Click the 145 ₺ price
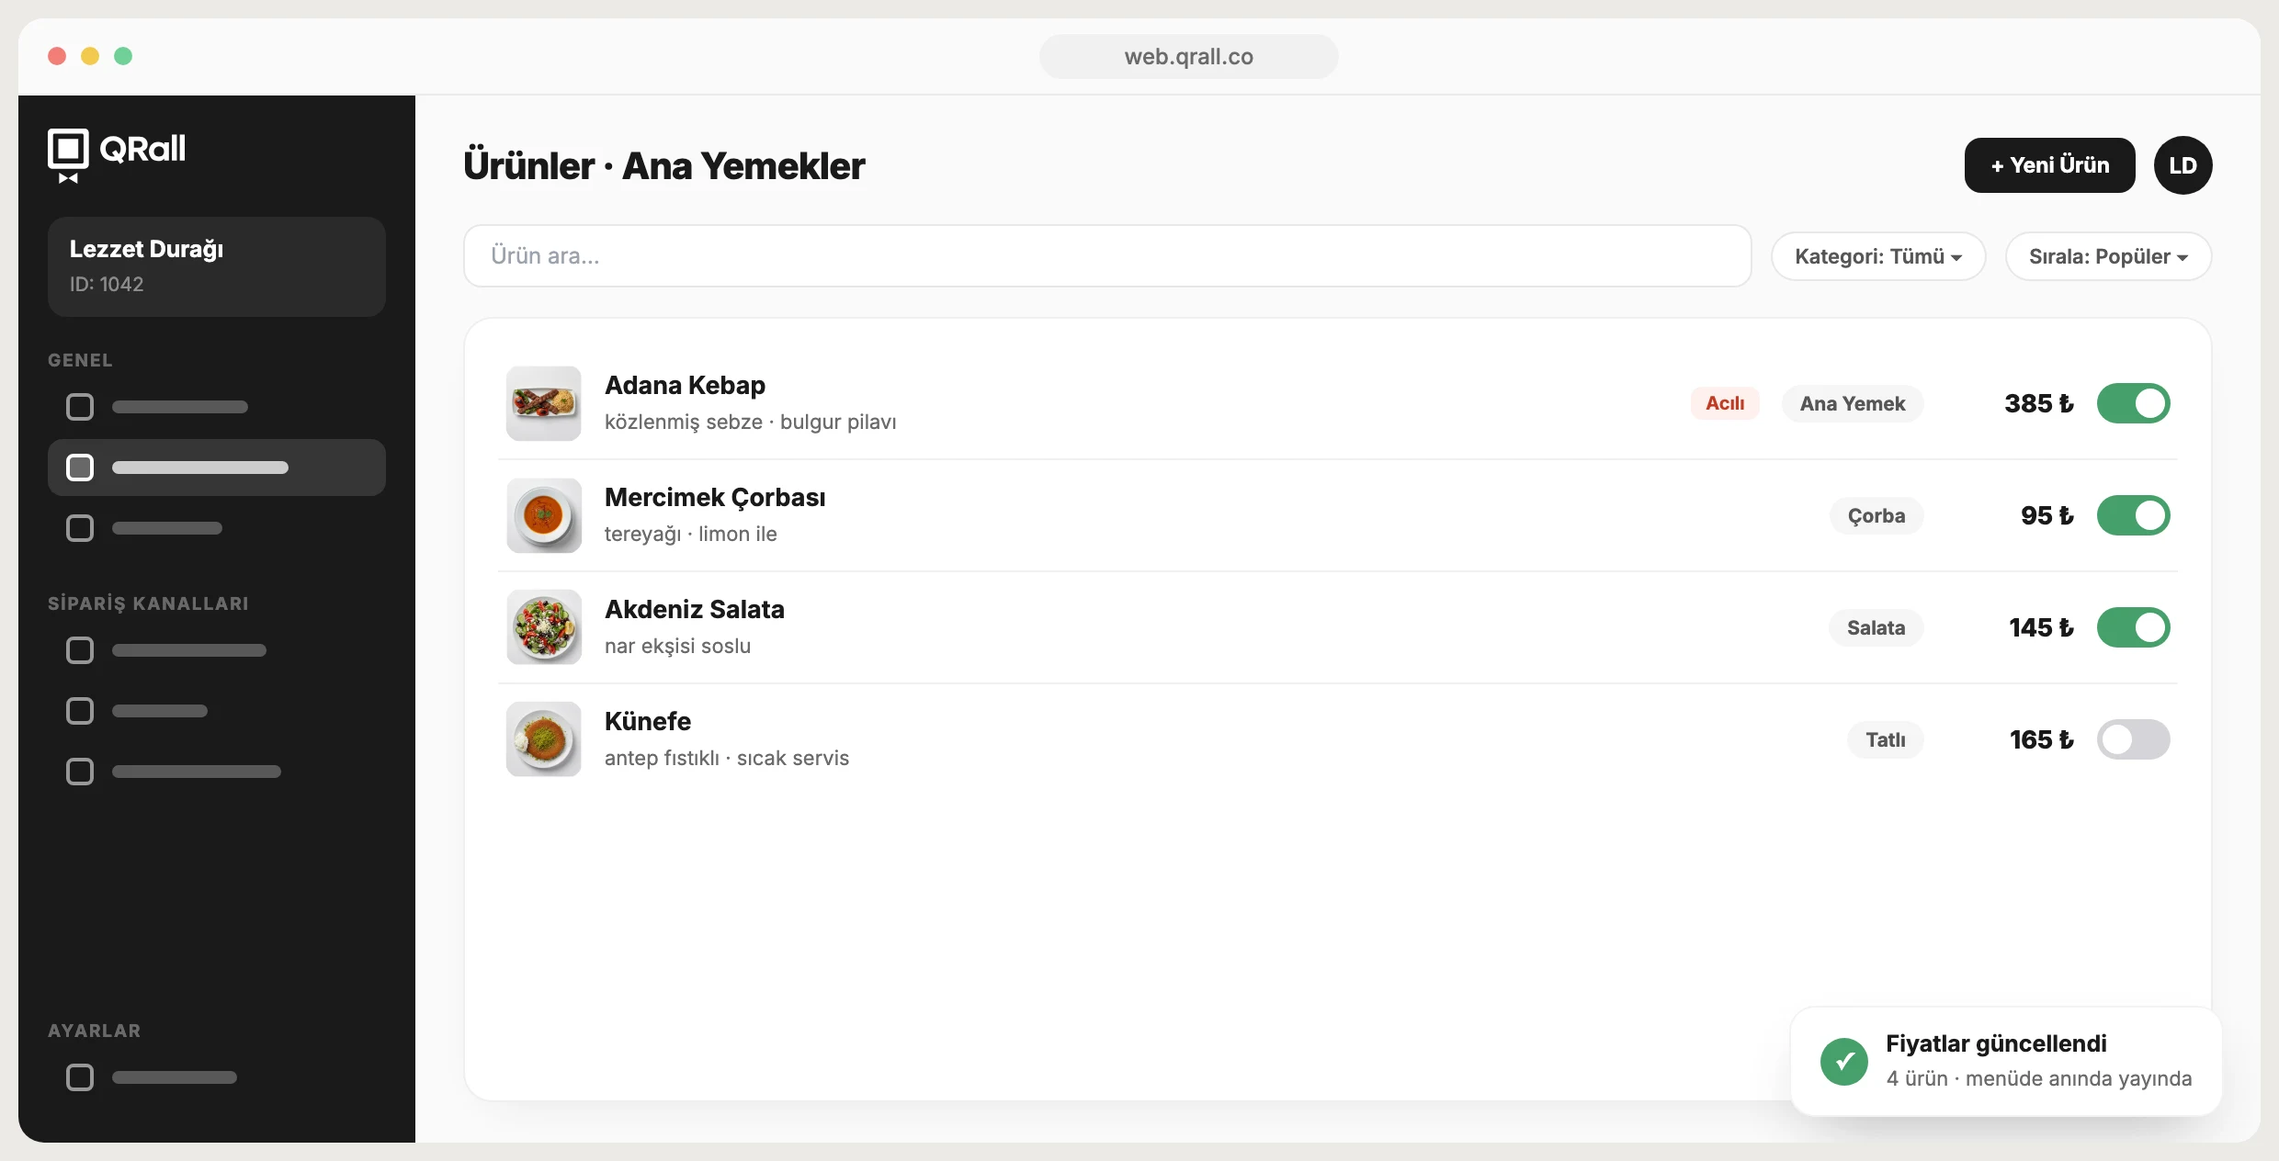Viewport: 2279px width, 1161px height. [2041, 627]
